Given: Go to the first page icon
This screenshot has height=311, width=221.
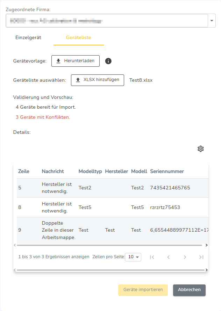Looking at the screenshot, I should coord(152,257).
